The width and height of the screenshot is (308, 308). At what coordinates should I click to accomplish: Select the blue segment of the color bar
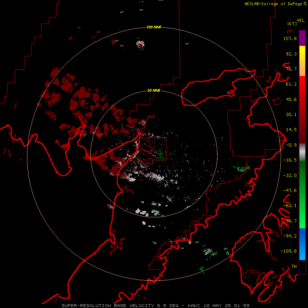(302, 244)
